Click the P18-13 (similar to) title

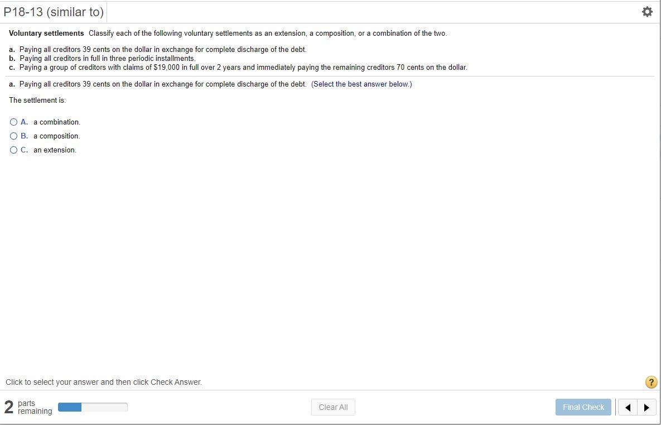[54, 12]
